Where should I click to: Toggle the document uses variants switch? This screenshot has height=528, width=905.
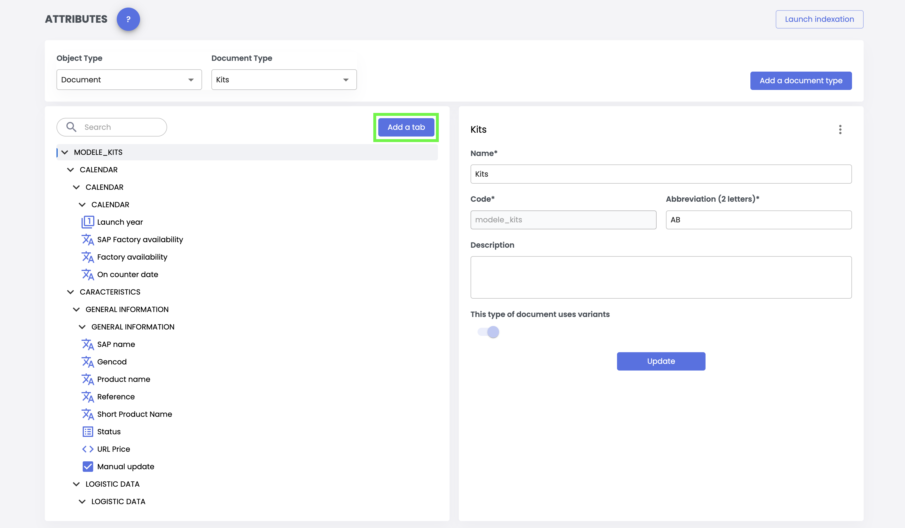[488, 332]
